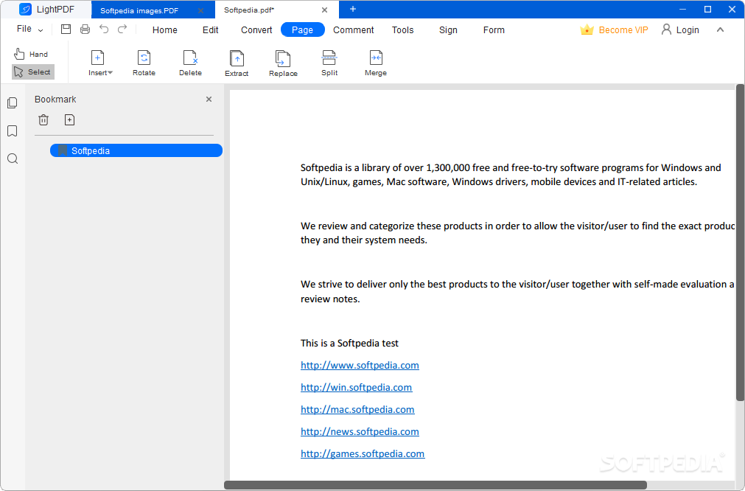Switch to the Tools tab

coord(403,30)
